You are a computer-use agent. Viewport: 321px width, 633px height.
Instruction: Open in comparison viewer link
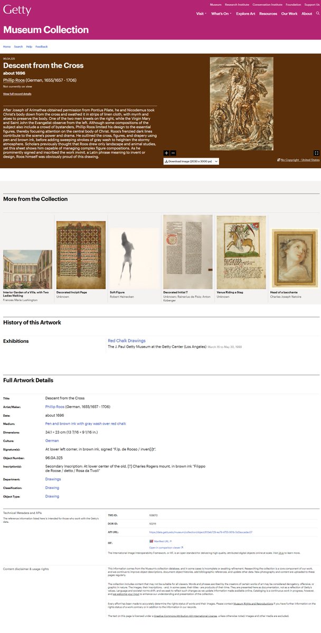pos(167,548)
